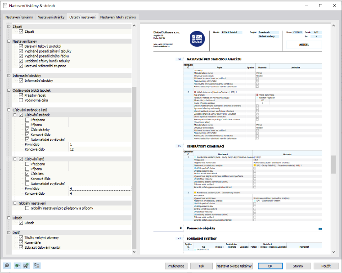The width and height of the screenshot is (342, 273).
Task: Select the Ostatní nastavení tab
Action: (82, 17)
